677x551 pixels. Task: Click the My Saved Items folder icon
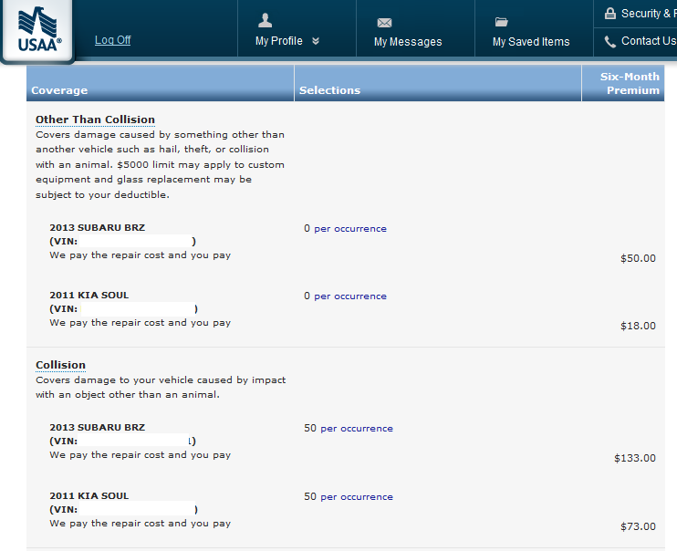501,22
